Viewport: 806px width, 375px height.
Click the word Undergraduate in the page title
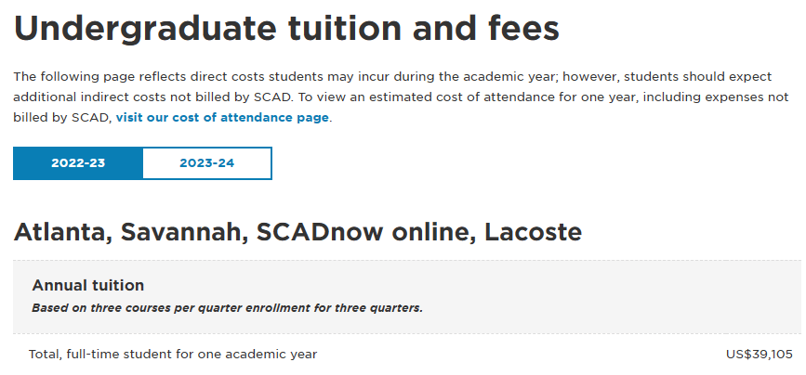click(145, 29)
